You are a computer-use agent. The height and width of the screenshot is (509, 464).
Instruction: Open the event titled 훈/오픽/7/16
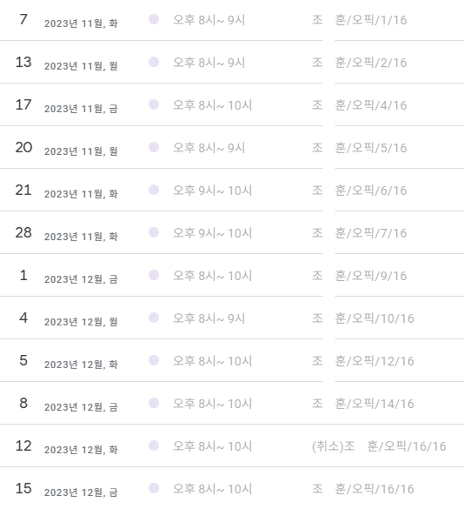point(359,233)
